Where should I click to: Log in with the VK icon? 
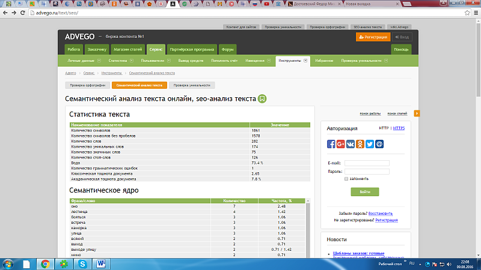pyautogui.click(x=351, y=144)
